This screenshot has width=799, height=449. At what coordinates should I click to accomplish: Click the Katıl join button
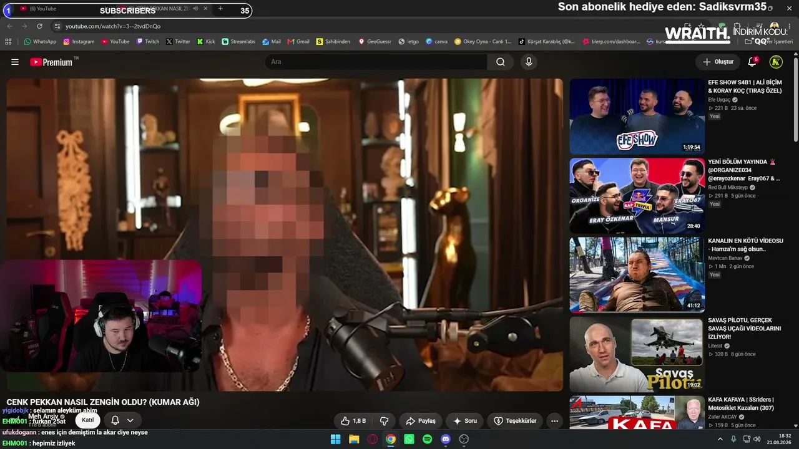88,420
